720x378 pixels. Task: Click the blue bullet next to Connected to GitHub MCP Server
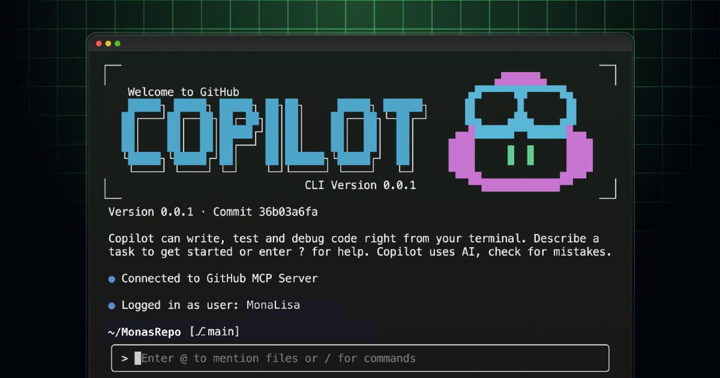[x=112, y=279]
